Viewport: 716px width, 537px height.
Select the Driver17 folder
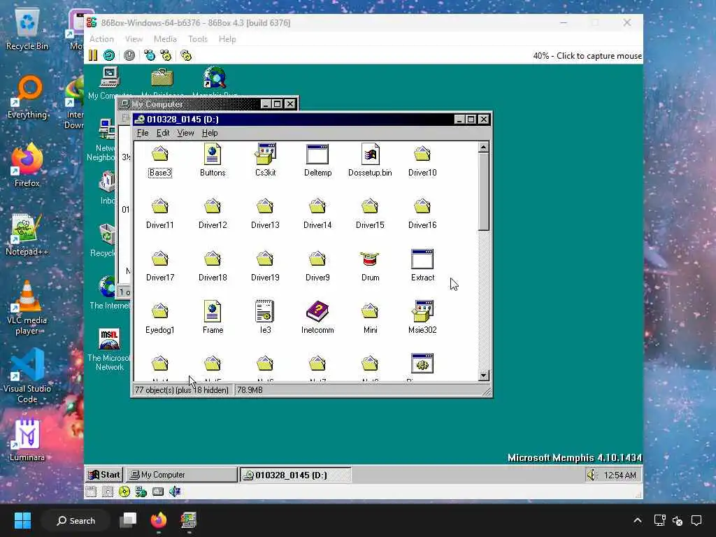pyautogui.click(x=160, y=266)
